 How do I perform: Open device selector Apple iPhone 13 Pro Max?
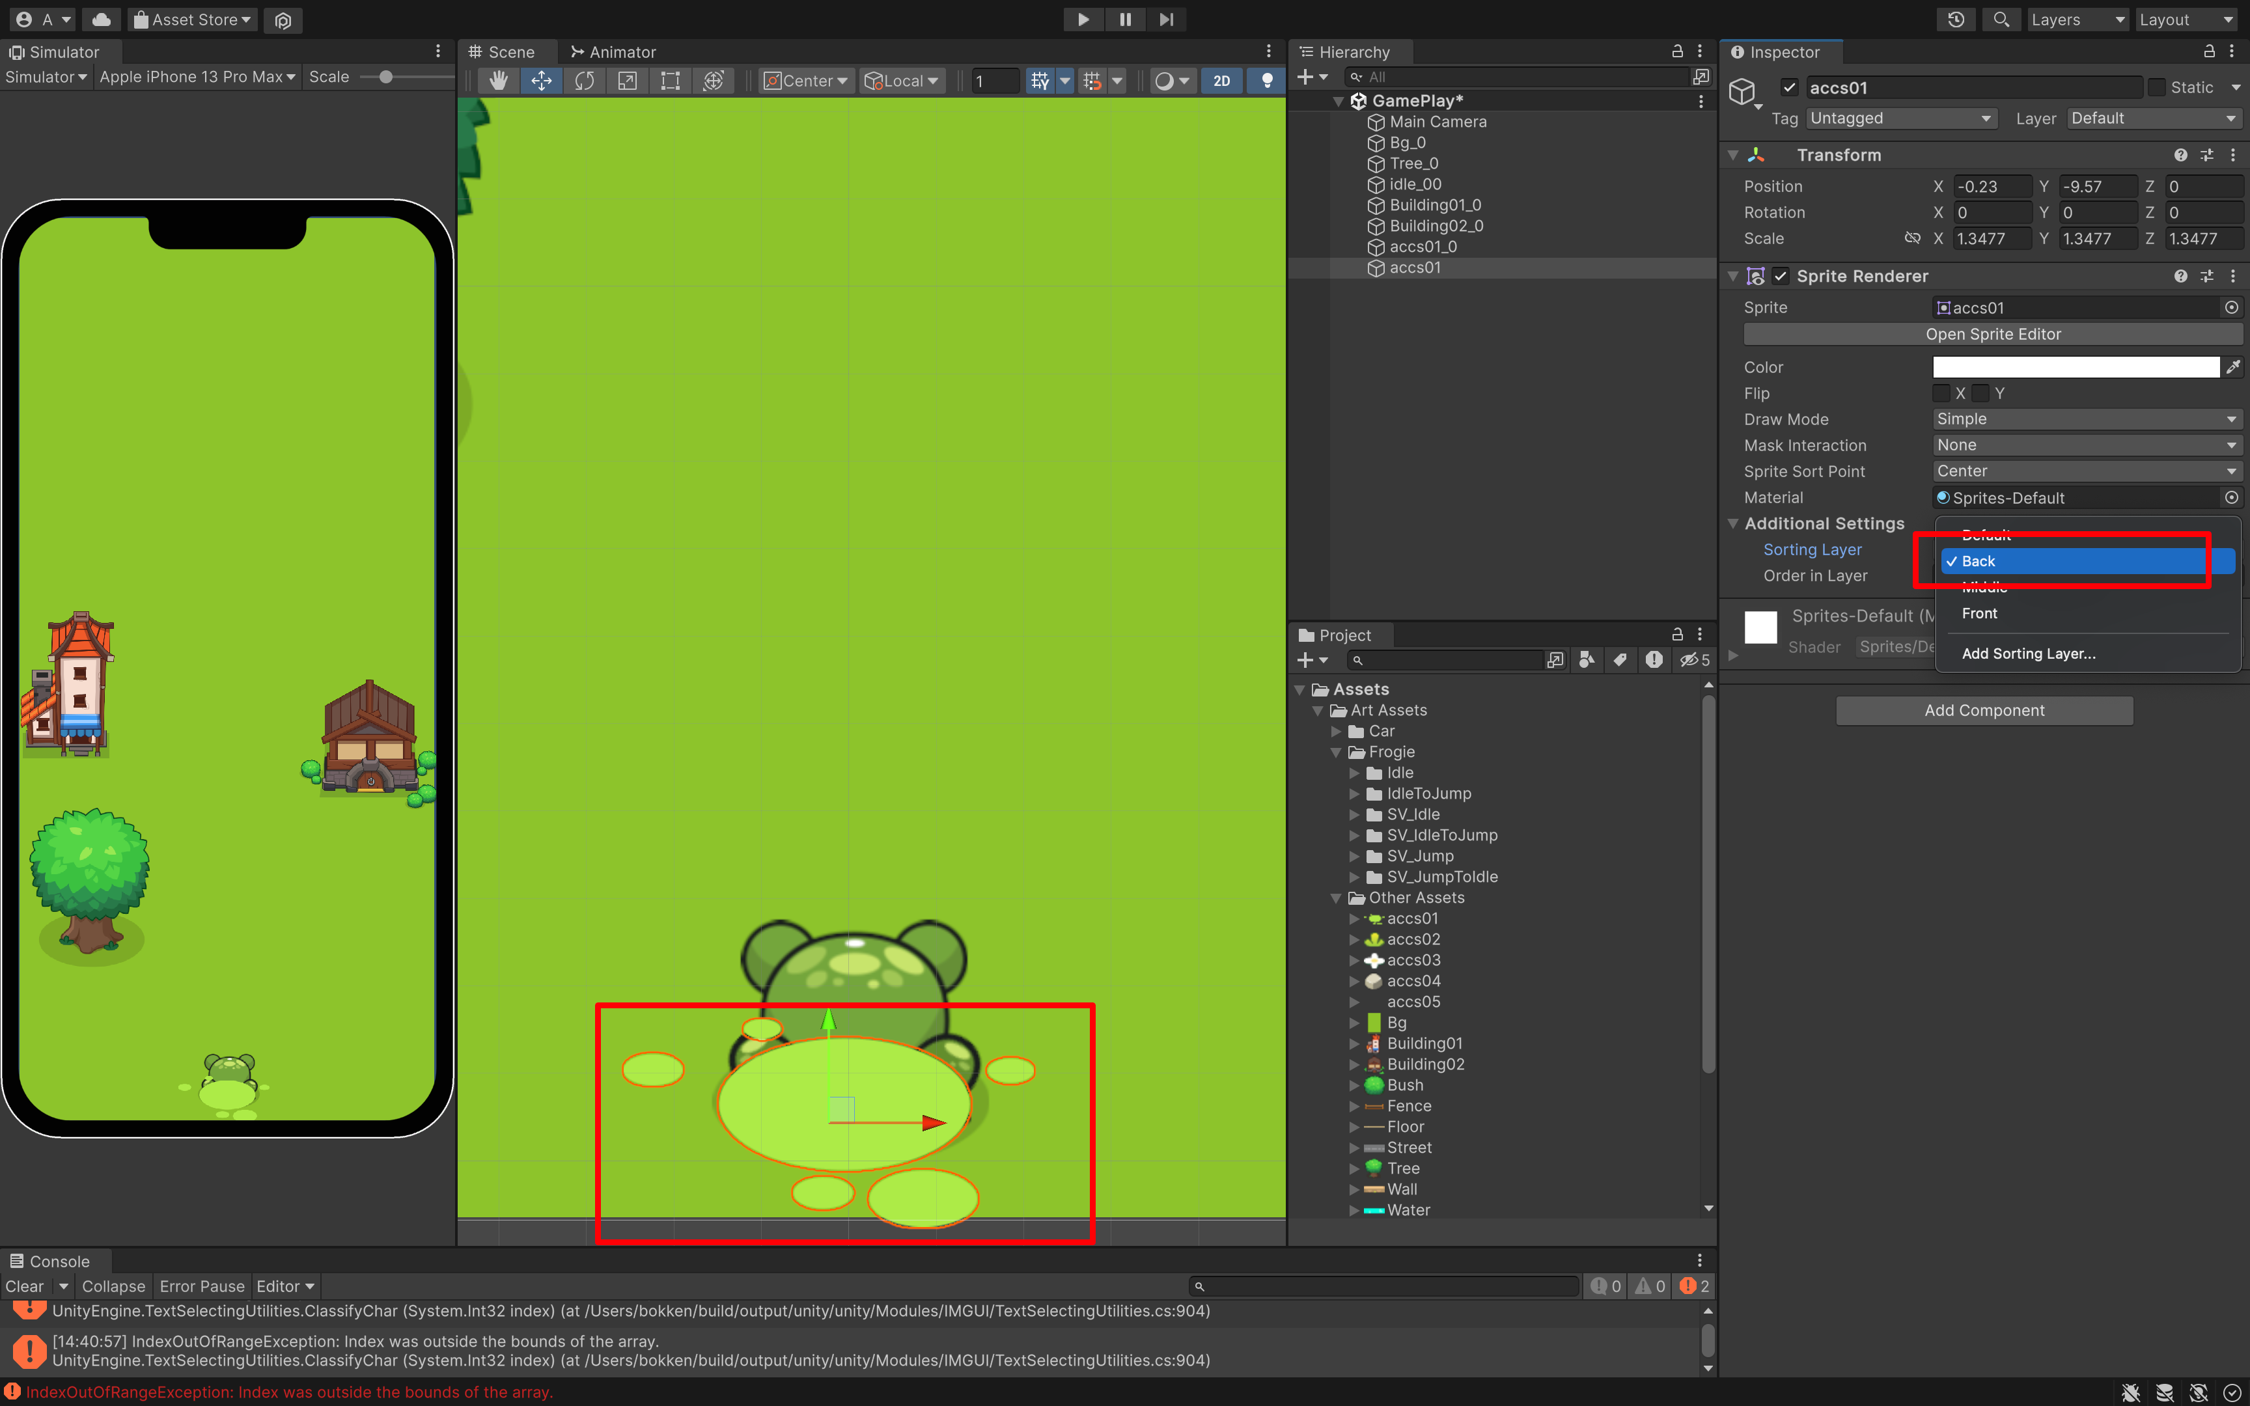click(x=197, y=77)
